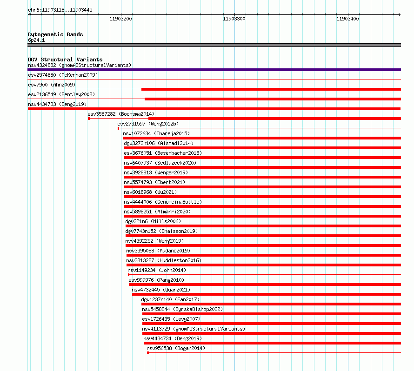The width and height of the screenshot is (414, 371).
Task: Click esv999976 (Pang2010) label
Action: [x=156, y=280]
